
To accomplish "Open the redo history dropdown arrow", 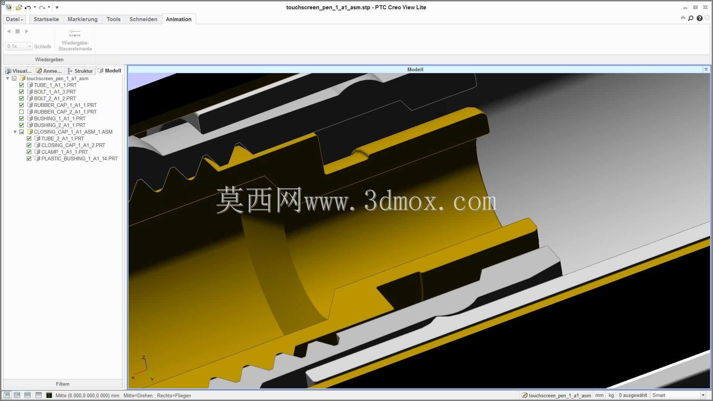I will tap(49, 7).
